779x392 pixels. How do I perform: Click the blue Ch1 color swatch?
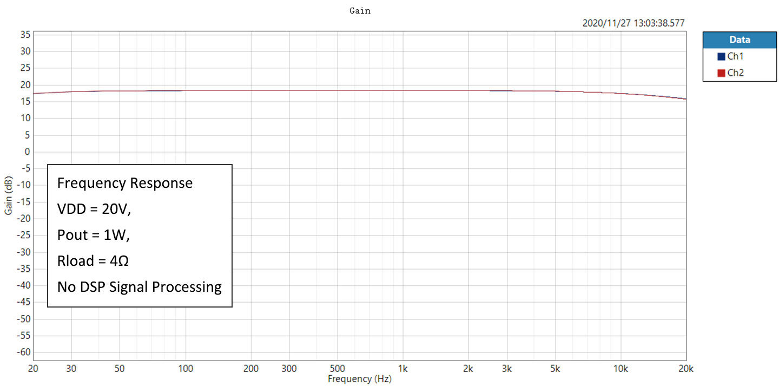coord(721,56)
